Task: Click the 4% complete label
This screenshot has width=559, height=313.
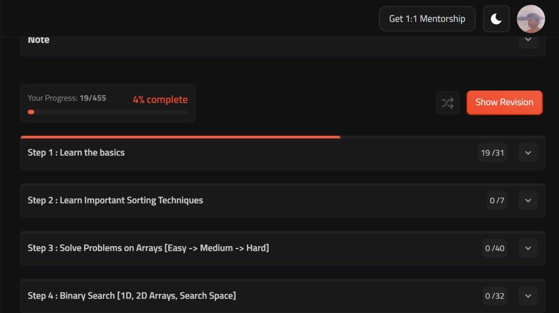Action: click(160, 99)
